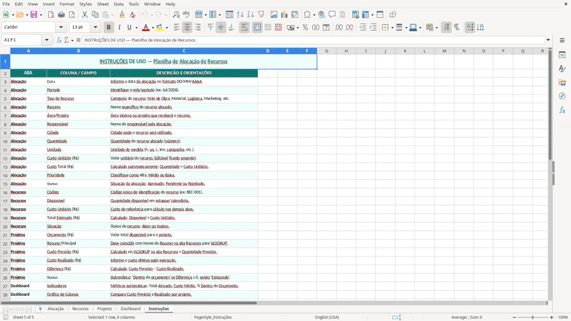Open the sidebar Gallery panel
Screen dimensions: 571x321
tap(562, 82)
